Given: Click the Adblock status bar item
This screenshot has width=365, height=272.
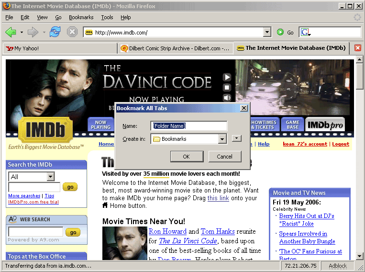Looking at the screenshot, I should pyautogui.click(x=338, y=266).
